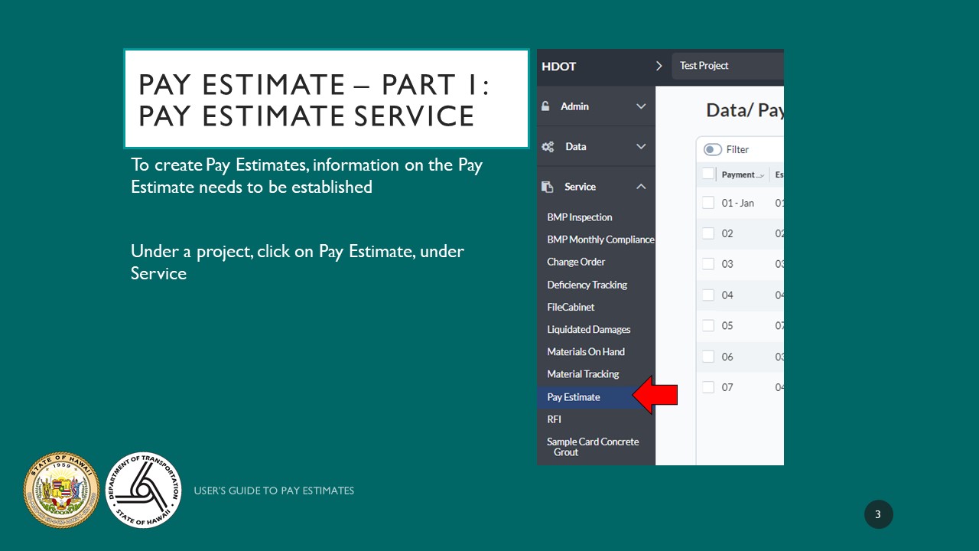
Task: Check the select-all checkbox in the table header
Action: coord(707,174)
